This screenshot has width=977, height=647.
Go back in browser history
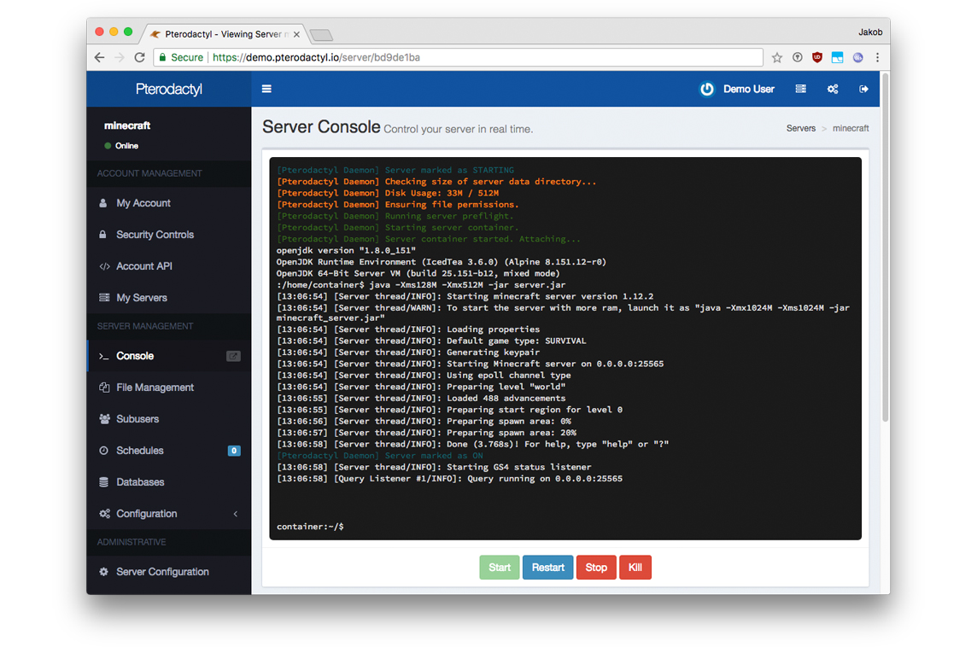(x=100, y=57)
